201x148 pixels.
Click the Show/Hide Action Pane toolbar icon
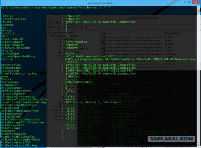point(86,27)
